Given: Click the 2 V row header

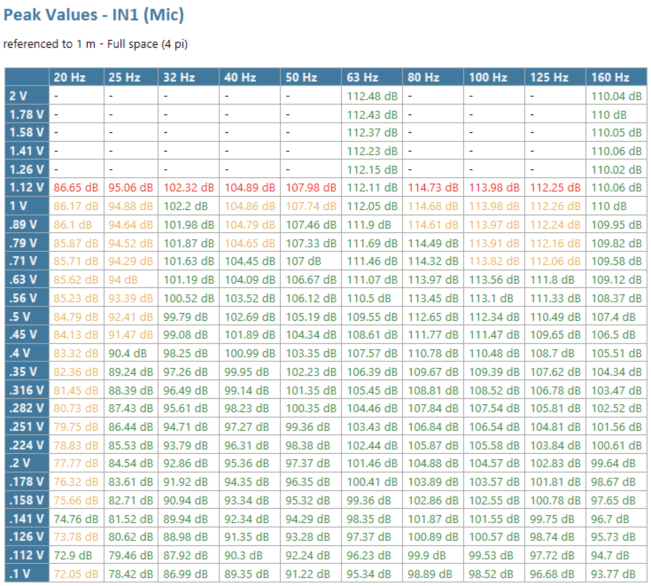Looking at the screenshot, I should pos(27,96).
